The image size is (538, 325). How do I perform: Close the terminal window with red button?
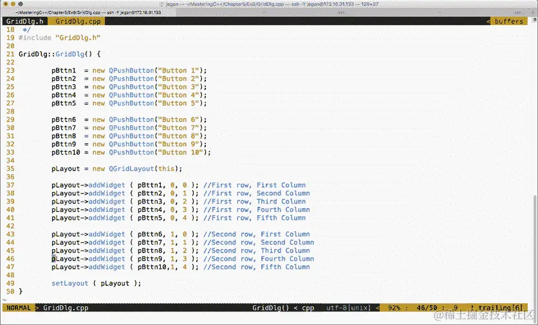coord(5,4)
